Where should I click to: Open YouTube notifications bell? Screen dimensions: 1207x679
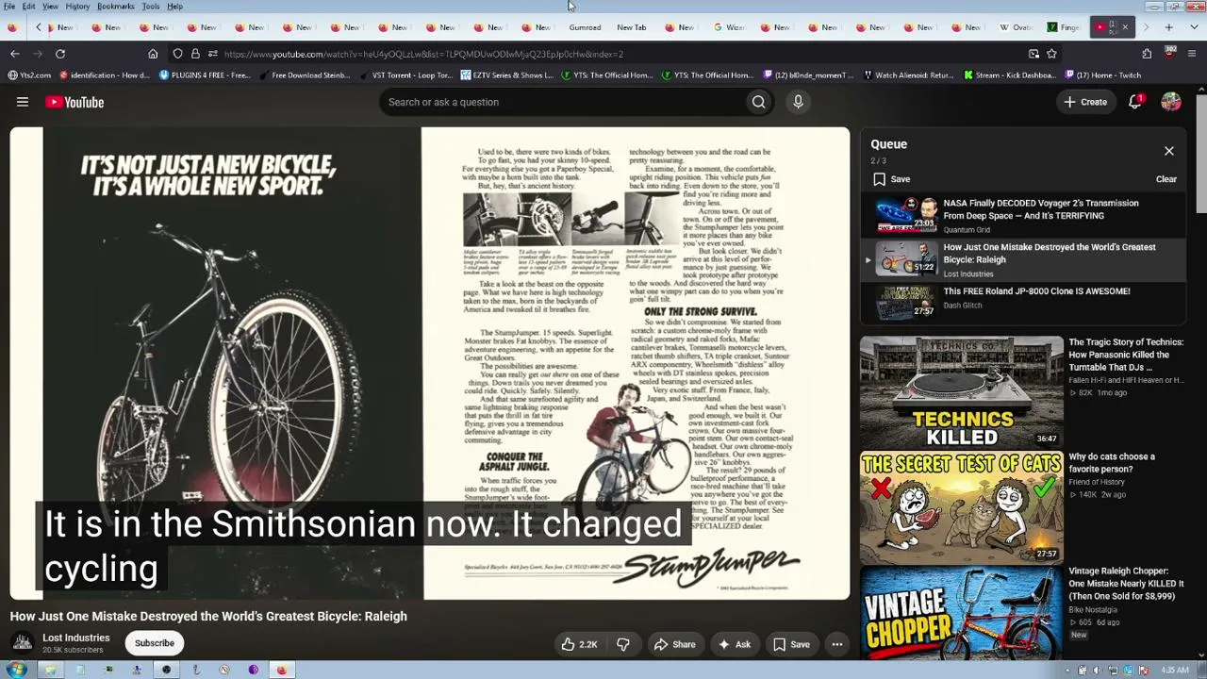click(1135, 102)
